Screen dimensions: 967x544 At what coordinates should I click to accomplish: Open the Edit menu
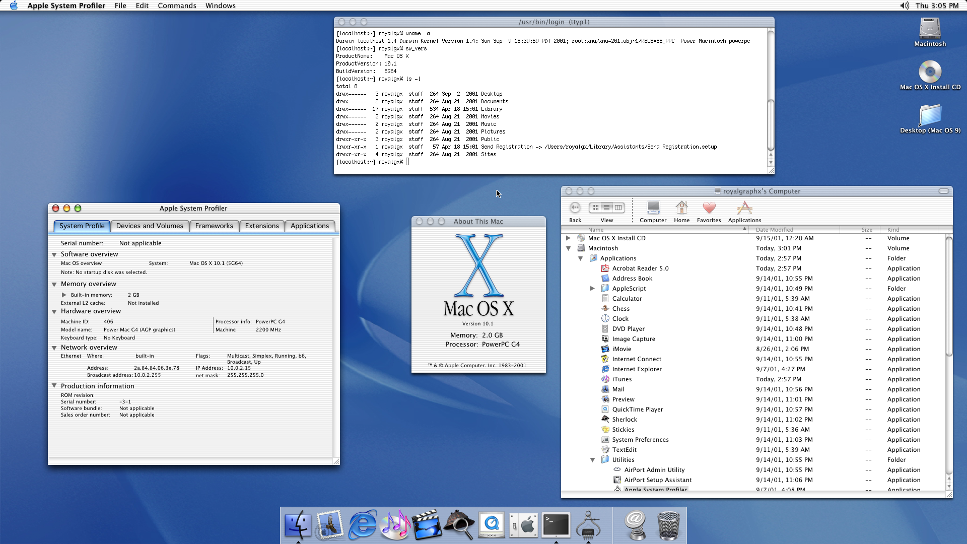click(x=142, y=6)
